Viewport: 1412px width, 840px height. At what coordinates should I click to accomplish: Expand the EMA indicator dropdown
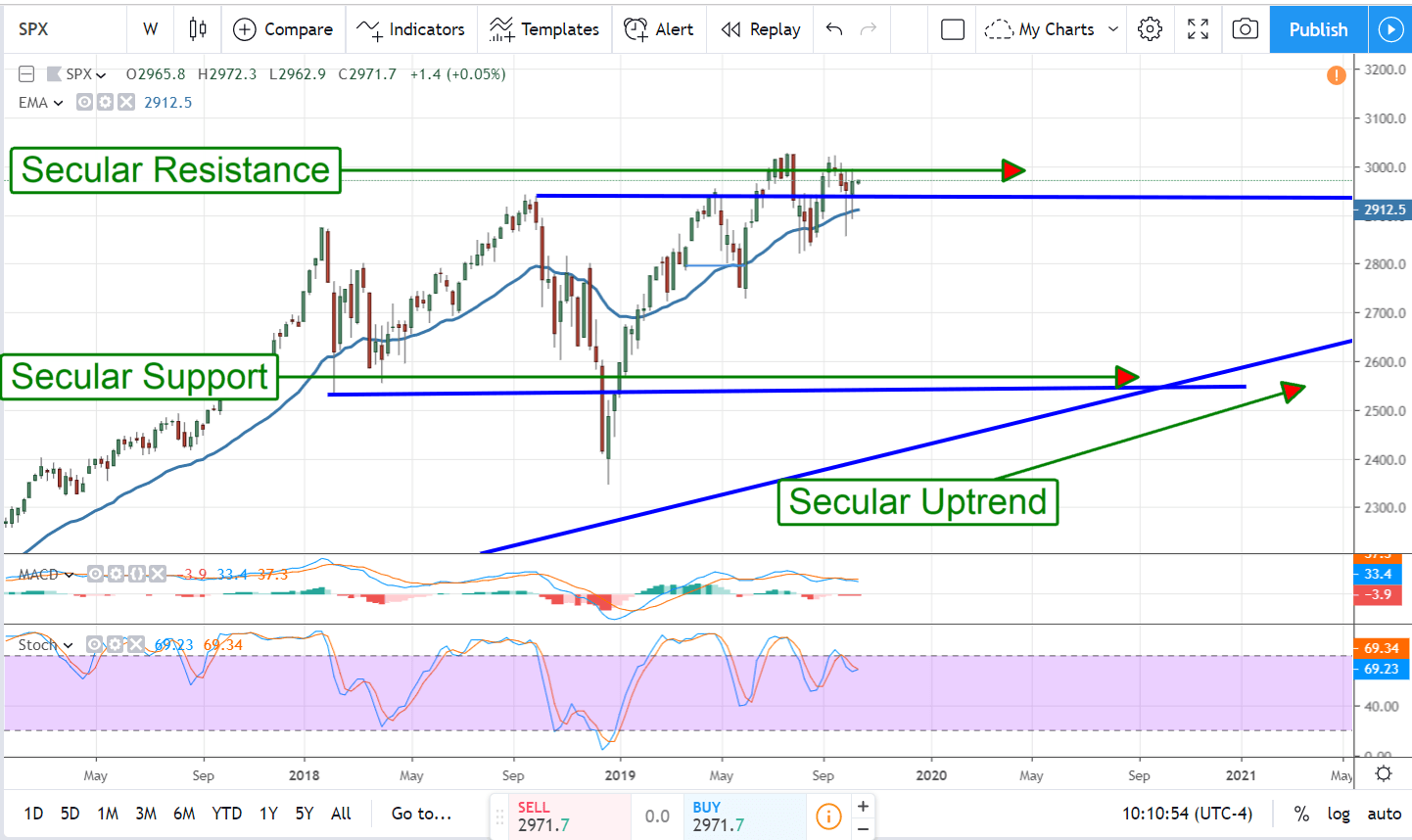(58, 103)
